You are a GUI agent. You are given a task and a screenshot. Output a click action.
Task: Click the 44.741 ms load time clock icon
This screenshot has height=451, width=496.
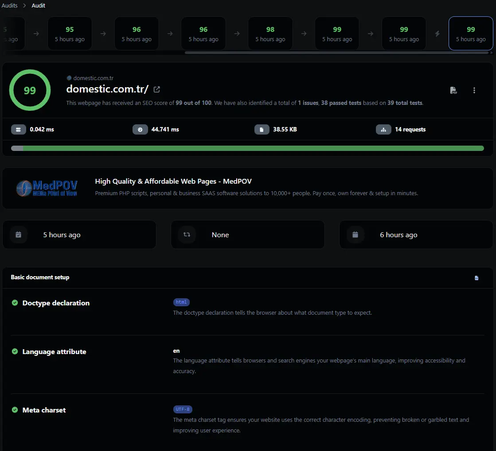[141, 129]
